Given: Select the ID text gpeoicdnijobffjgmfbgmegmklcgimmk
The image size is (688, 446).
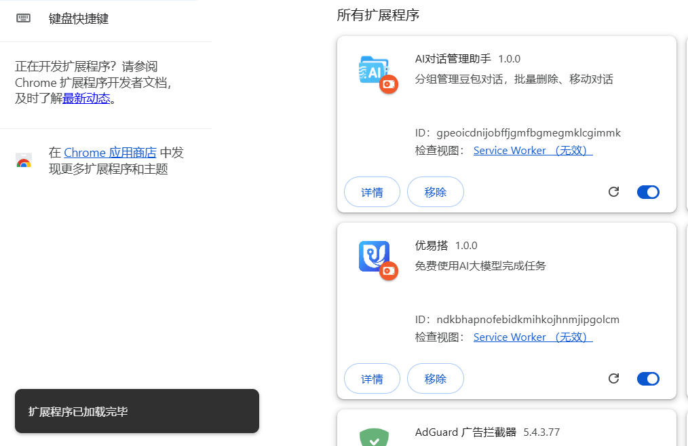Looking at the screenshot, I should point(529,133).
